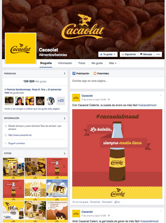Image resolution: width=166 pixels, height=223 pixels.
Task: Expand the Personas section chevron
Action: (x=65, y=73)
